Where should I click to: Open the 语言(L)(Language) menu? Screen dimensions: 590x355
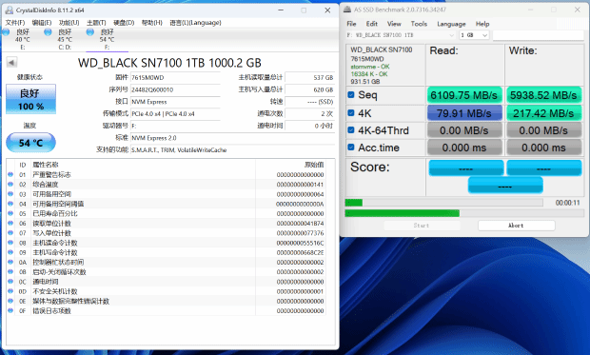(x=195, y=23)
